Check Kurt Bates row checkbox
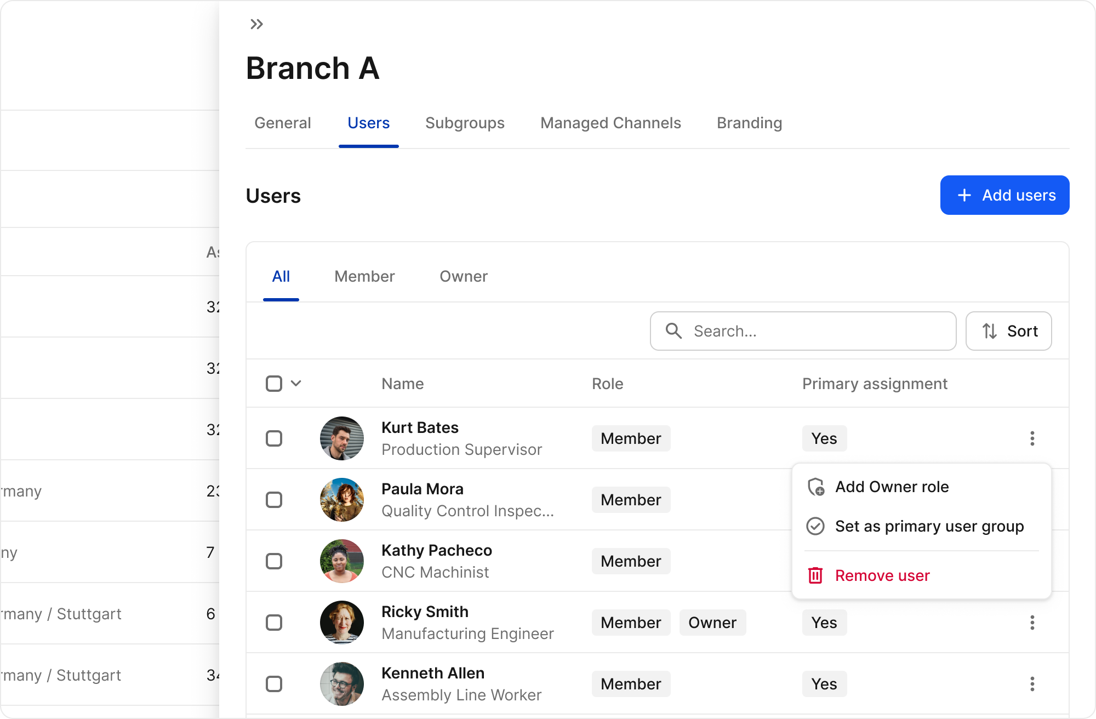 pos(274,438)
